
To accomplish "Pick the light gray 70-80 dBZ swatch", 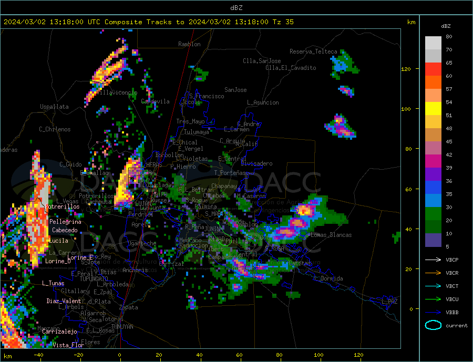I will (x=433, y=43).
